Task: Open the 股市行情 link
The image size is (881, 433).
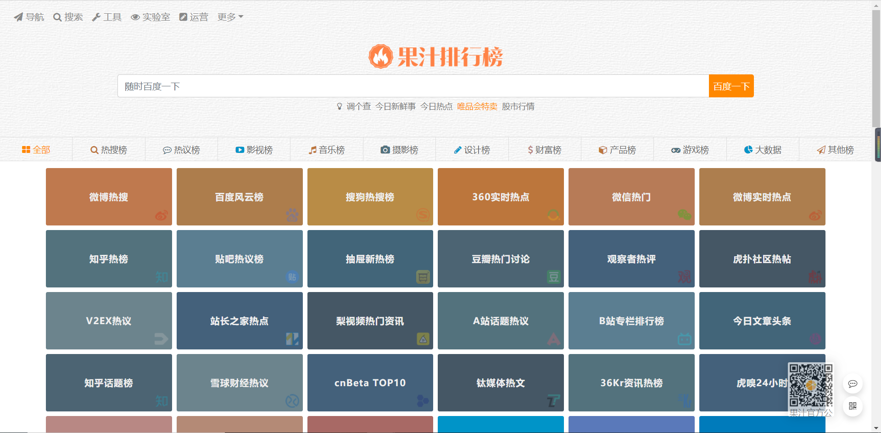Action: (518, 107)
